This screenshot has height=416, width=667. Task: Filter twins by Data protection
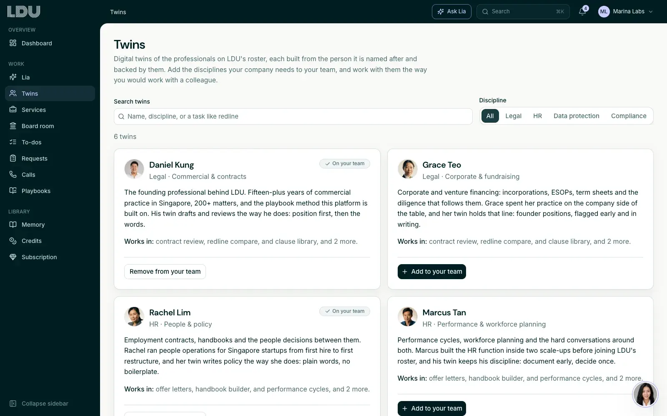click(x=576, y=116)
